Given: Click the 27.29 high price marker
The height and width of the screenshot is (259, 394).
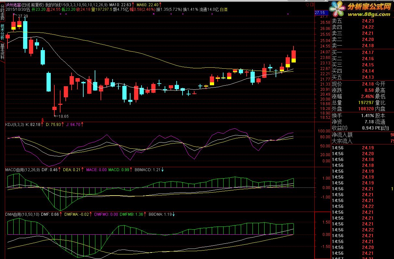Looking at the screenshot, I should 23,16.
